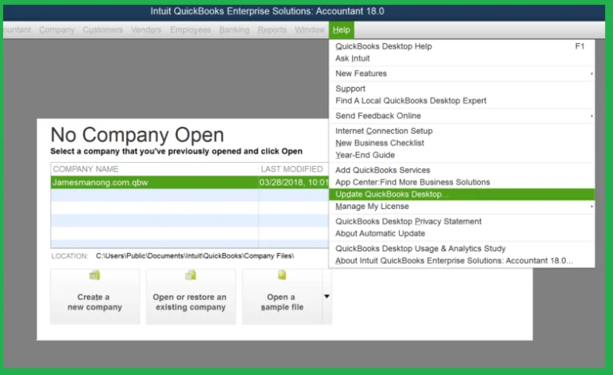Screen dimensions: 613x375
Task: Expand the New Features submenu
Action: (461, 73)
